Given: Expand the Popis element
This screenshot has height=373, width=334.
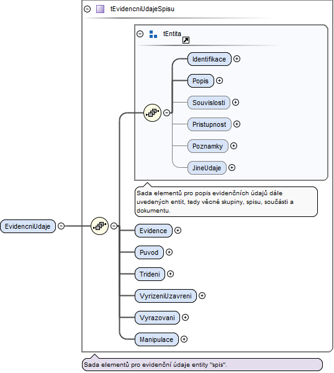Looking at the screenshot, I should [x=219, y=81].
